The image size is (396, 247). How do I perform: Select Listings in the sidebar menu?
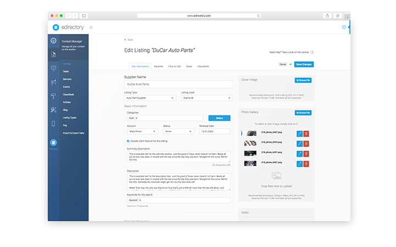coord(67,64)
